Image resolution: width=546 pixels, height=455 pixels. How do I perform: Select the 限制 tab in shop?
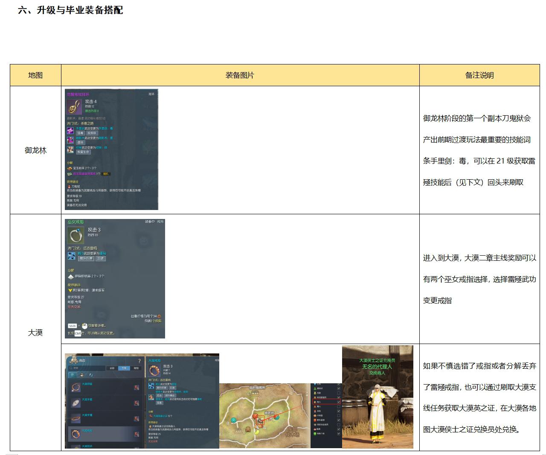click(136, 368)
